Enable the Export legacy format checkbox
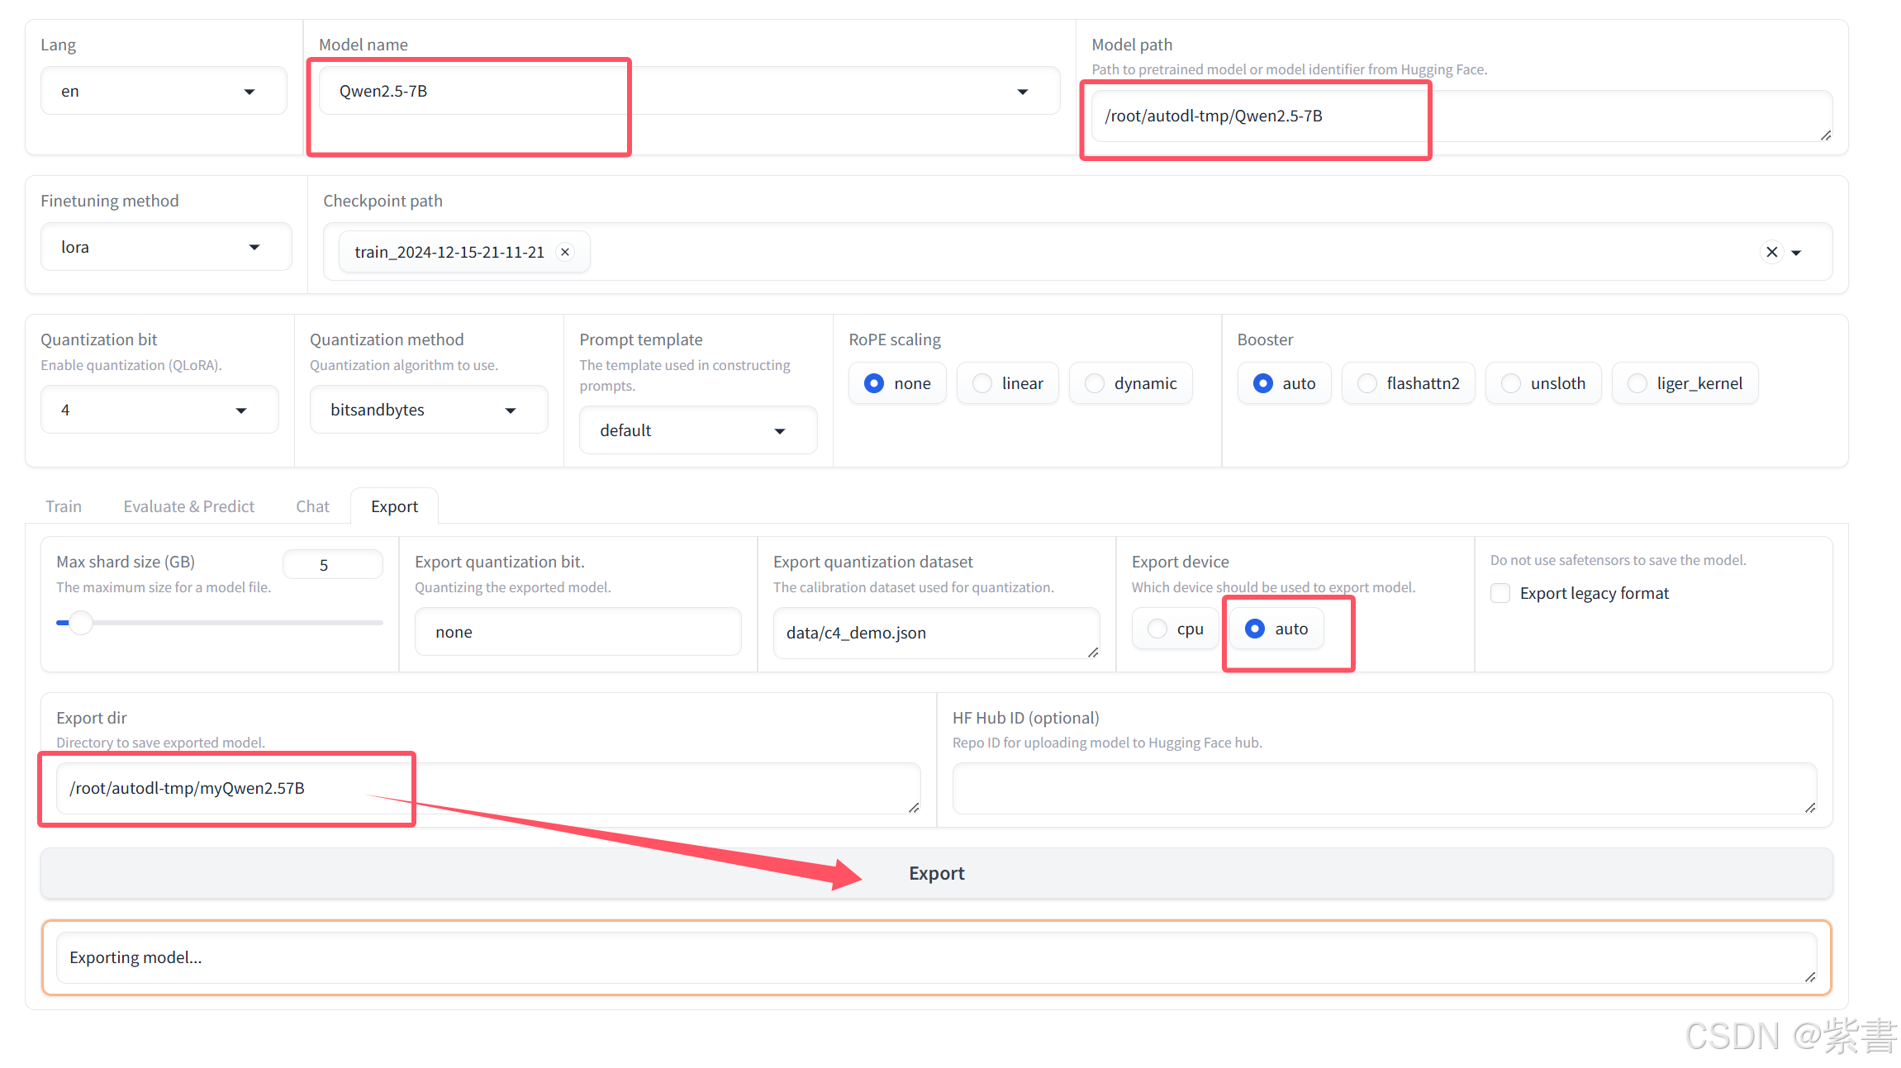The image size is (1901, 1068). (1500, 593)
